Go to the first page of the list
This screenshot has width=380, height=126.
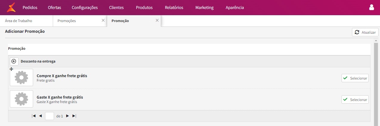[x=34, y=116]
